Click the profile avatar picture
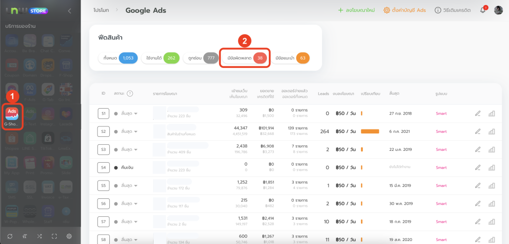 coord(499,10)
